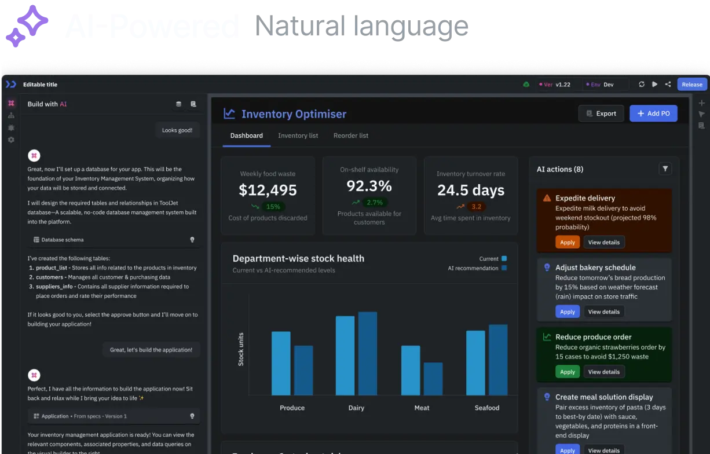Click the page hierarchy sidebar icon
The width and height of the screenshot is (710, 454).
point(10,115)
